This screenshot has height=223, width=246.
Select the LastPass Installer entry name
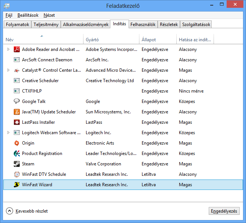(38, 122)
